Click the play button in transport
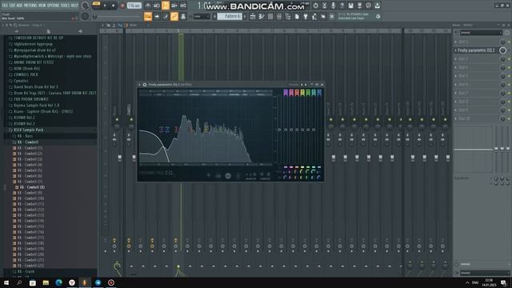 [x=105, y=6]
